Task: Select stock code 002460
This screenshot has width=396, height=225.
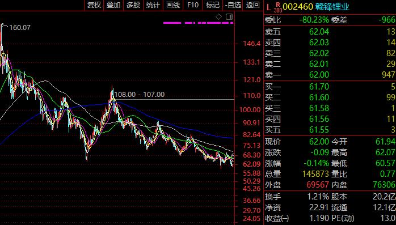Action: pyautogui.click(x=298, y=7)
